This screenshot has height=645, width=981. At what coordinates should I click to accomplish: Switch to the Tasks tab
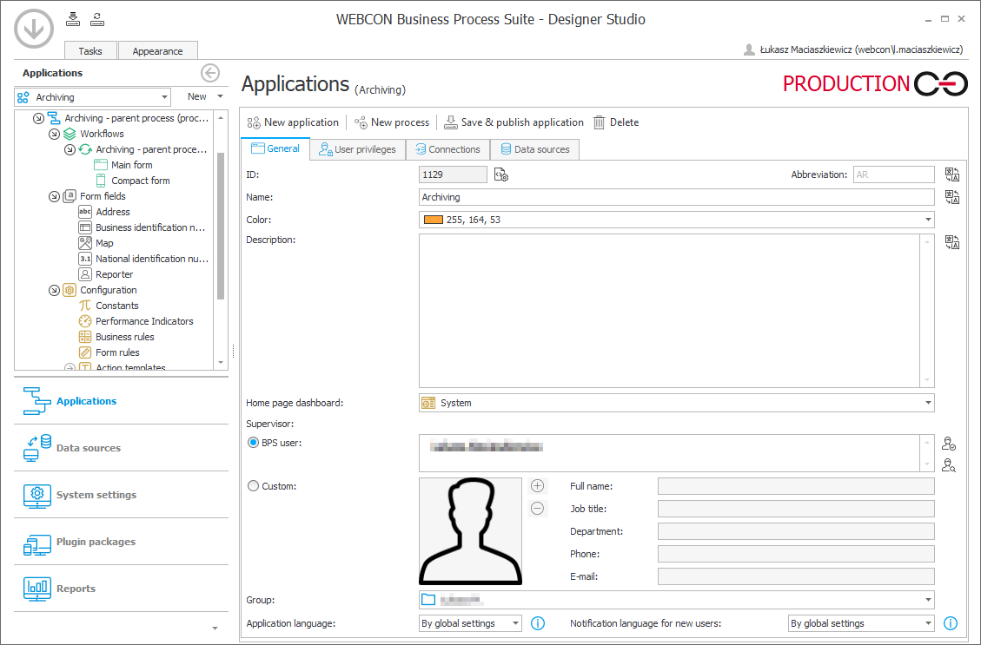point(90,50)
